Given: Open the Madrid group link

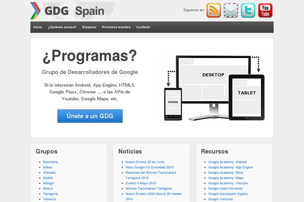Looking at the screenshot, I should (48, 178).
